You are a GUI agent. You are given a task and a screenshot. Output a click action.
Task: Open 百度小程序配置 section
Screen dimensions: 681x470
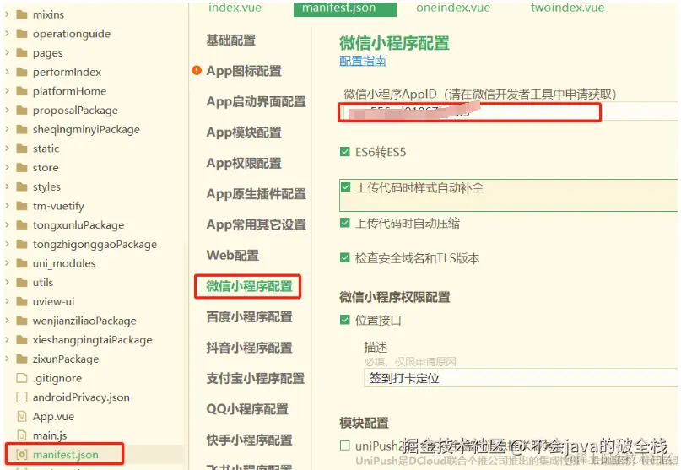(x=249, y=317)
